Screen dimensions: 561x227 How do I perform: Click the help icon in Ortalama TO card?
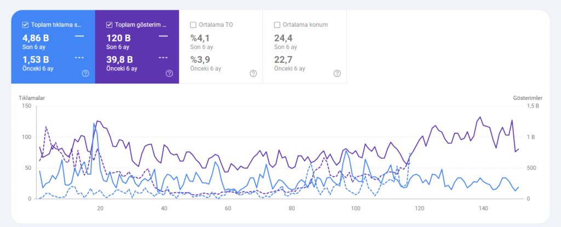253,73
